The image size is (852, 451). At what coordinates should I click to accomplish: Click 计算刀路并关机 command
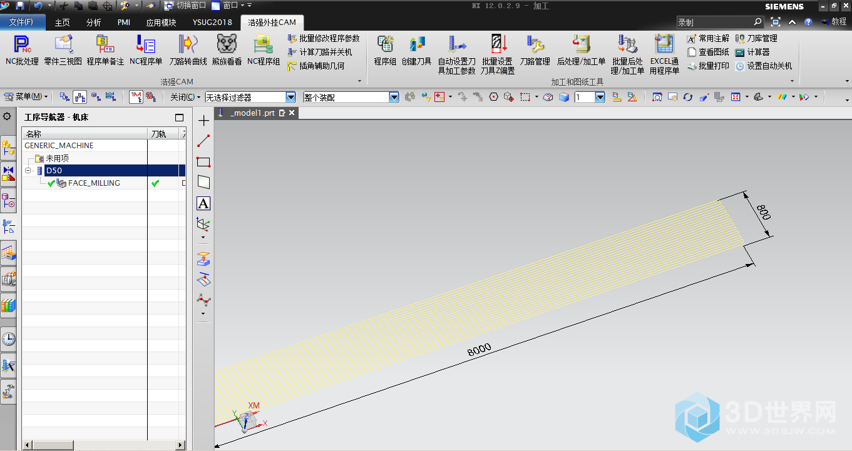coord(320,53)
